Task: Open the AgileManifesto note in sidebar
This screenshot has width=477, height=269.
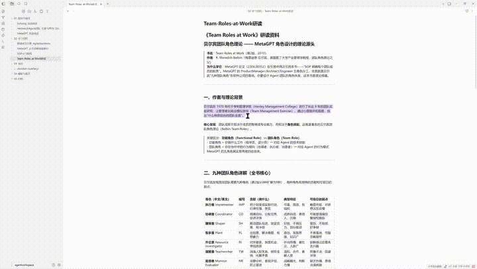Action: click(34, 44)
